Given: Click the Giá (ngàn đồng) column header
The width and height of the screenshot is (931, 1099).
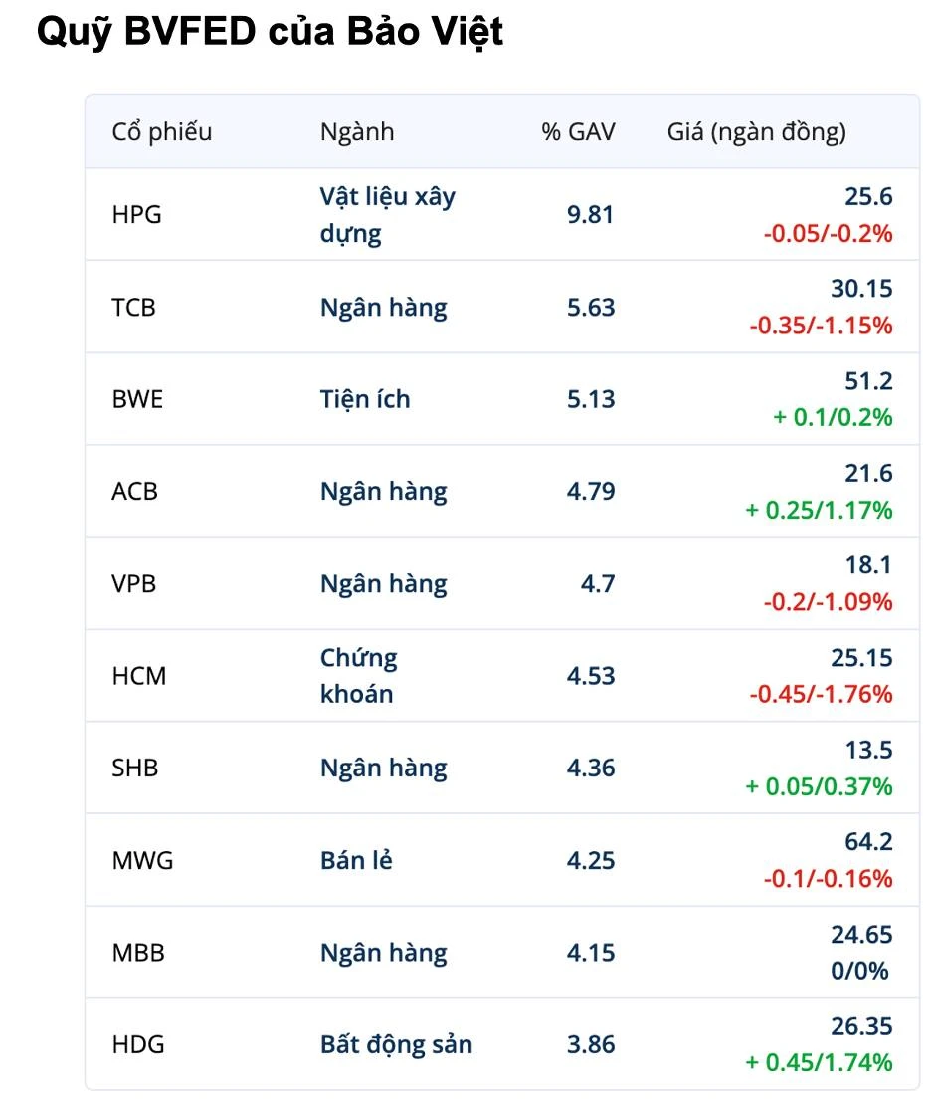Looking at the screenshot, I should click(x=756, y=131).
